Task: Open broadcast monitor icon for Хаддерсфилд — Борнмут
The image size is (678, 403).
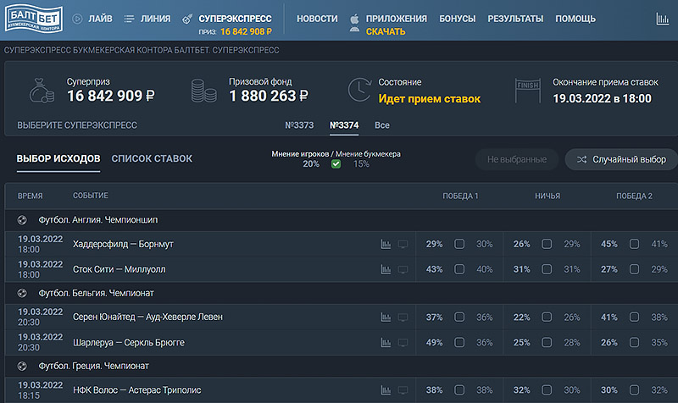Action: [x=403, y=245]
